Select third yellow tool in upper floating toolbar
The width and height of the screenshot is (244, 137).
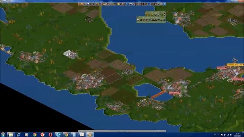click(152, 15)
